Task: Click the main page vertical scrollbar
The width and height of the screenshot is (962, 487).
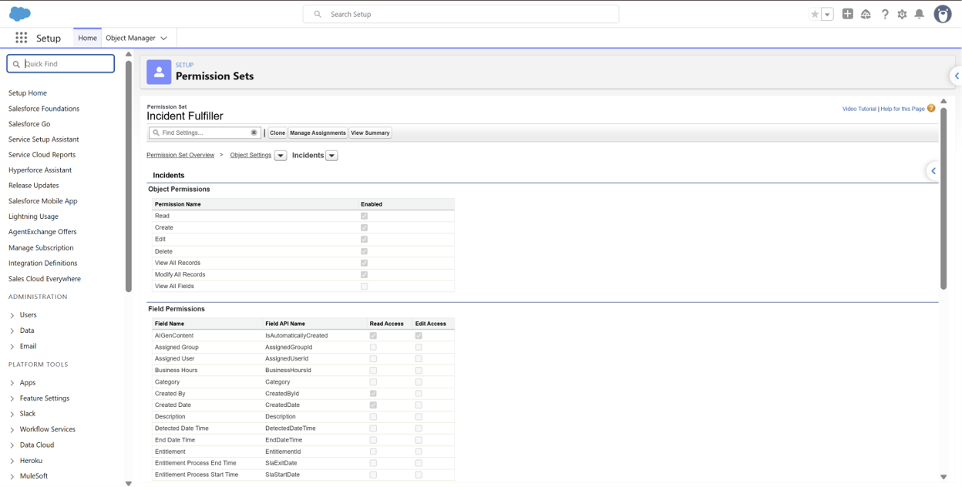Action: click(x=943, y=198)
